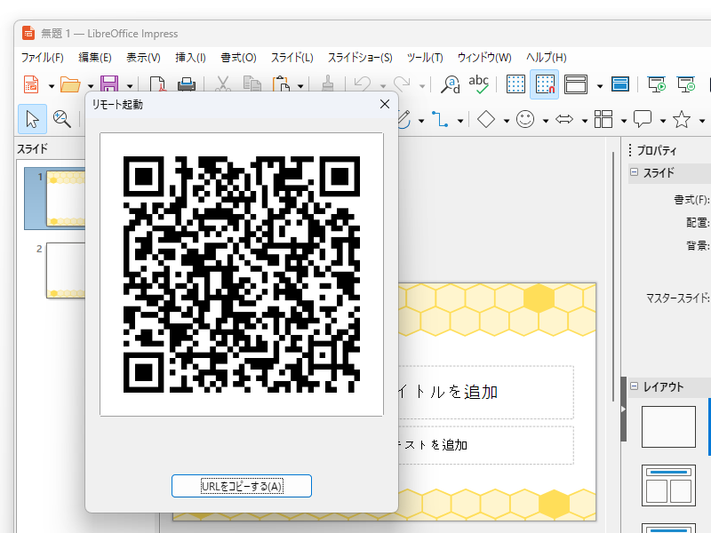
Task: Select the Flowchart shapes tool
Action: [x=603, y=119]
